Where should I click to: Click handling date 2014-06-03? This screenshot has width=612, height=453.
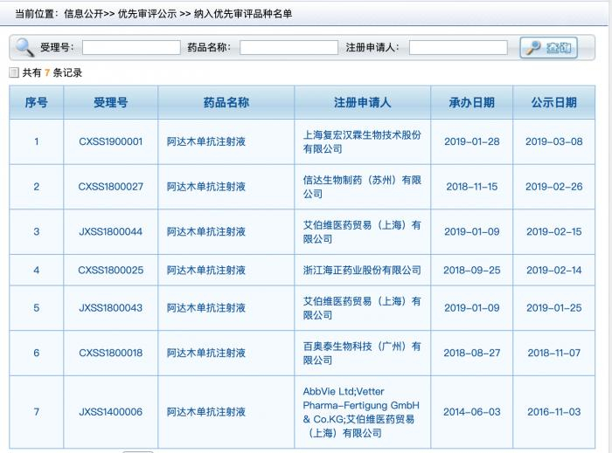(x=472, y=412)
